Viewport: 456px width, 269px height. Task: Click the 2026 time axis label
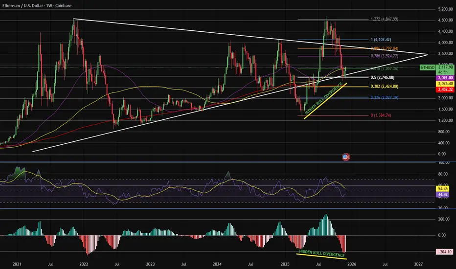[352, 264]
